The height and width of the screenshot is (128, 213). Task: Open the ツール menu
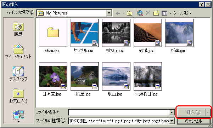[x=182, y=13]
